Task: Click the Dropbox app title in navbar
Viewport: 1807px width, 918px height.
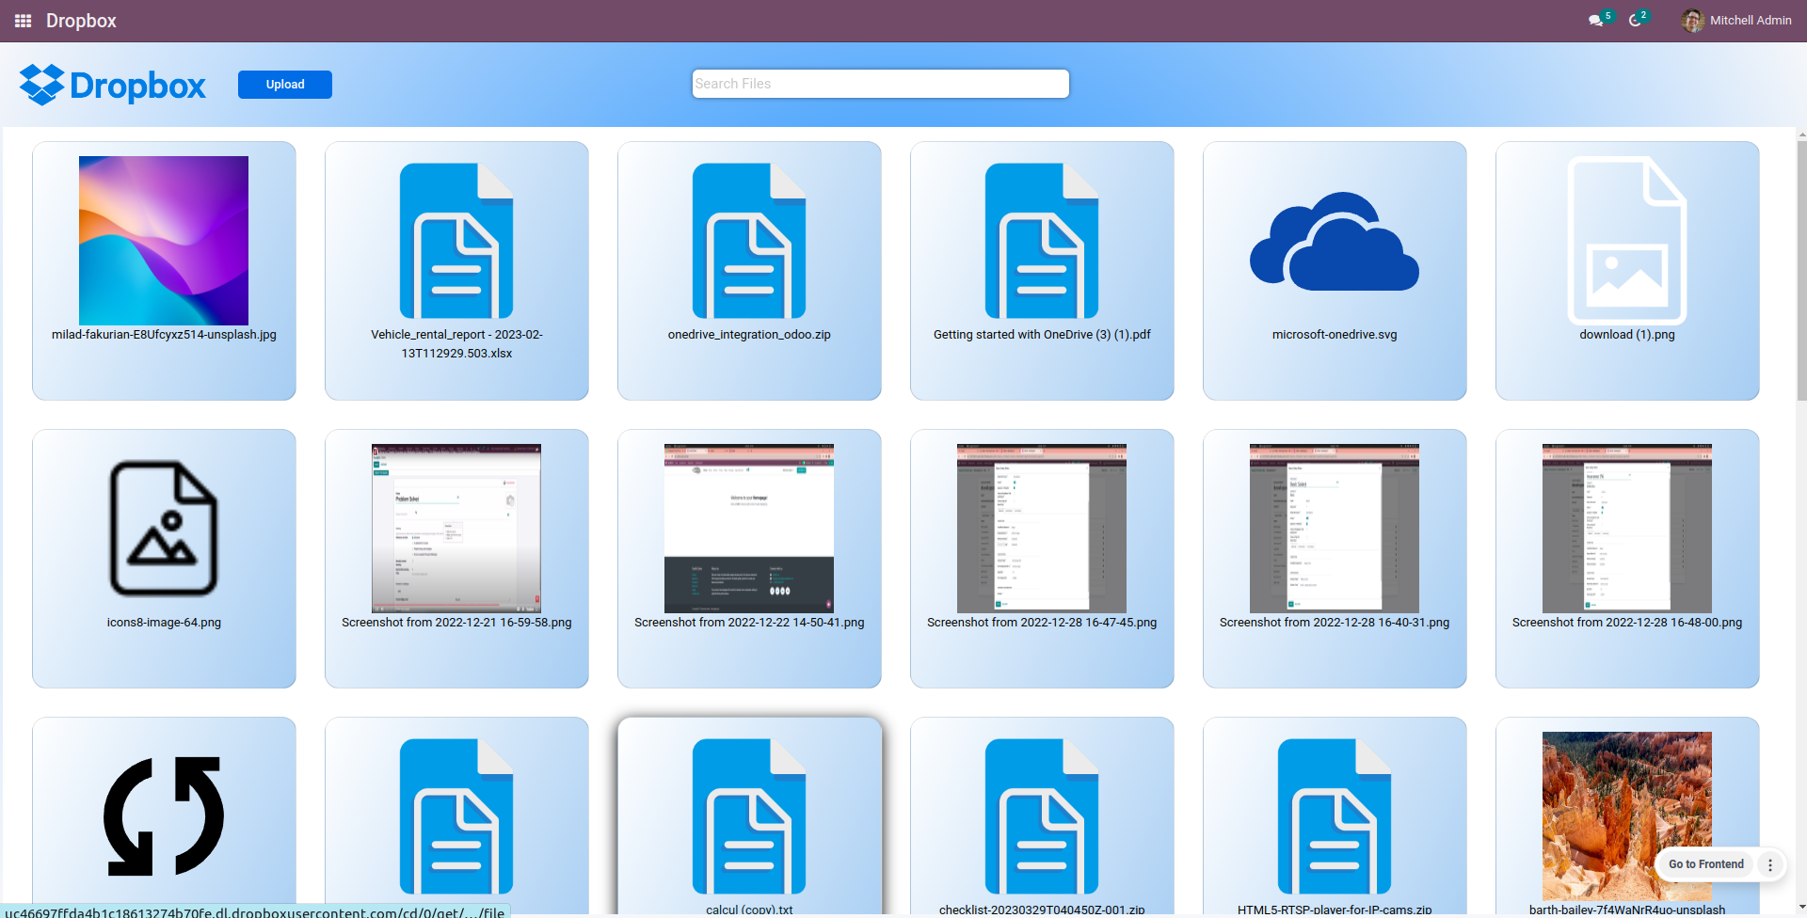Action: pos(81,21)
